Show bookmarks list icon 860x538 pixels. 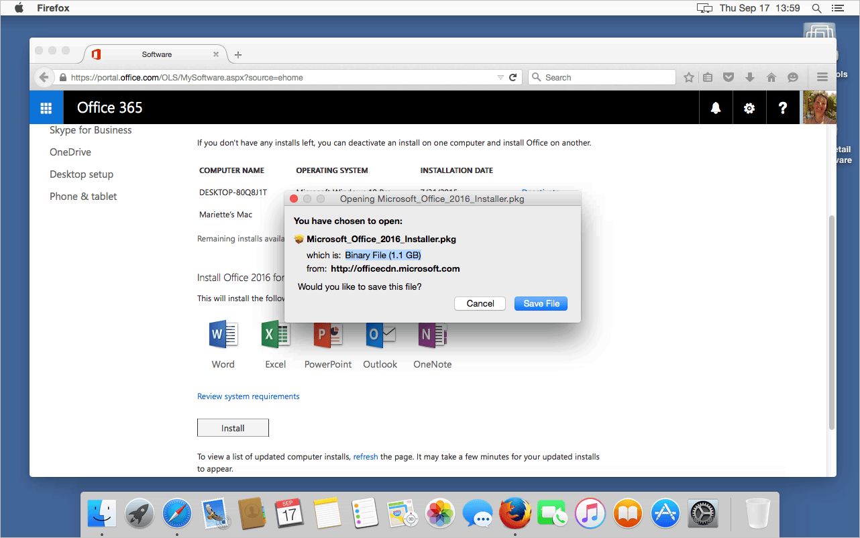coord(708,77)
